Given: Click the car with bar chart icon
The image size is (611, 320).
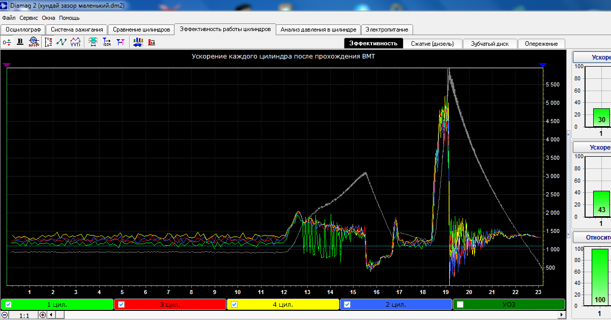Looking at the screenshot, I should tap(138, 42).
